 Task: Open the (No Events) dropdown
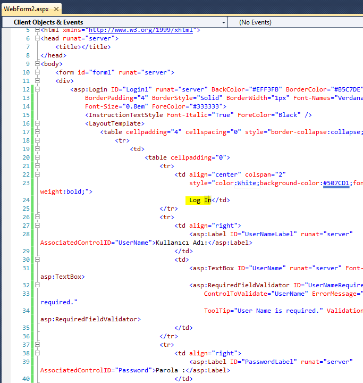pos(296,22)
